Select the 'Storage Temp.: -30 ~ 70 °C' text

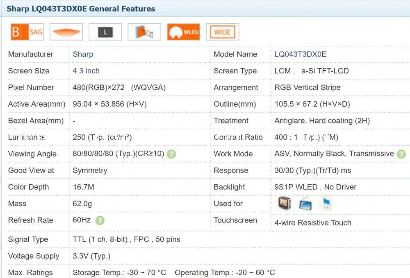tap(119, 273)
